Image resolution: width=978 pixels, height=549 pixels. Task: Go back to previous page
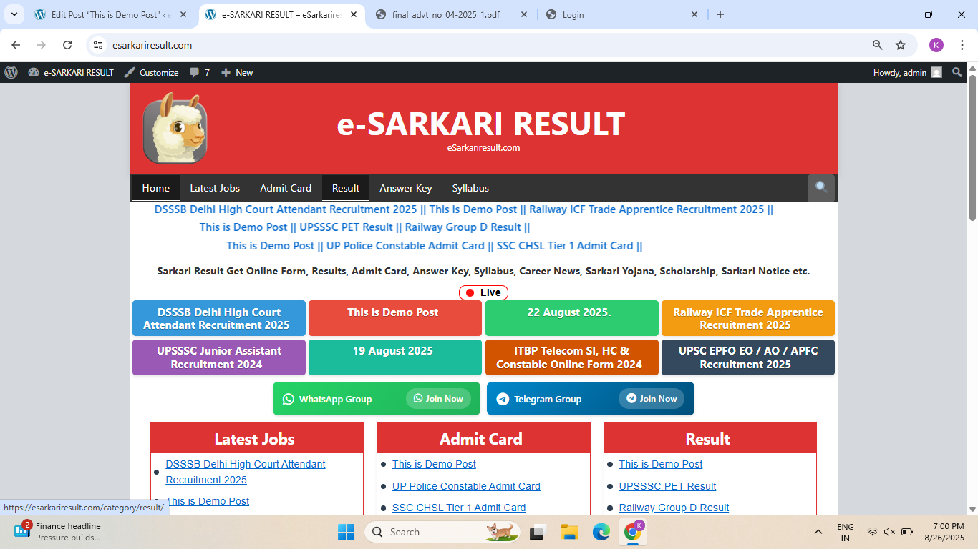tap(16, 45)
